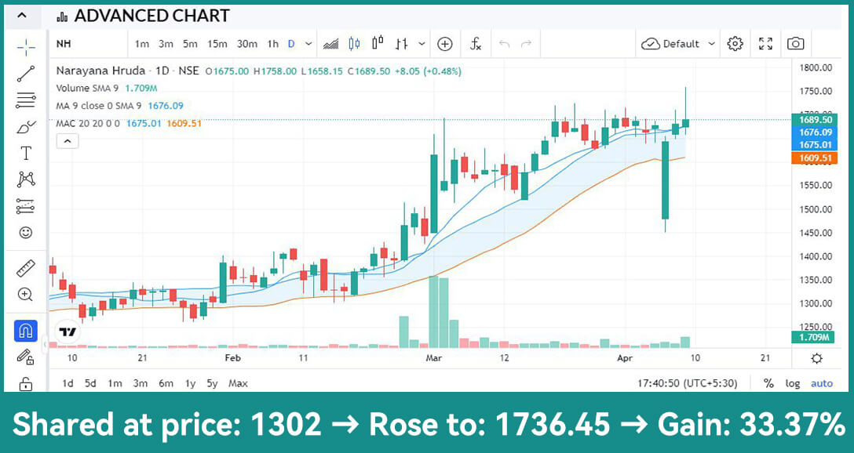Select the 3-minute interval
Viewport: 854px width, 453px height.
coord(166,44)
